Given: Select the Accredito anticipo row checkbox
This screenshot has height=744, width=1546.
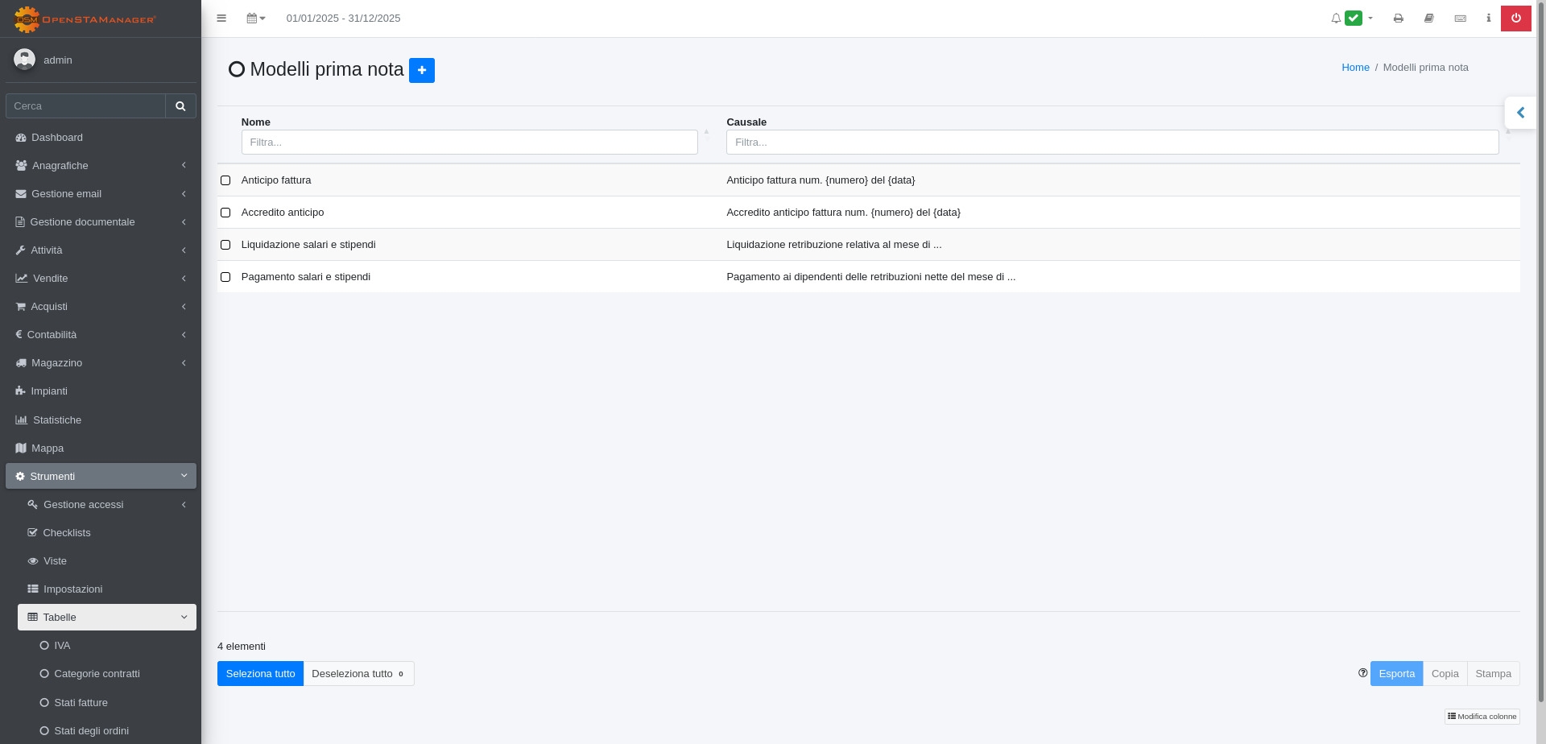Looking at the screenshot, I should pos(225,213).
